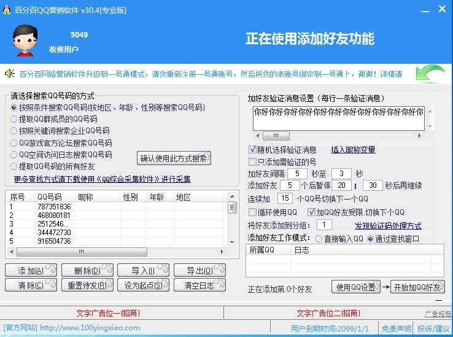Image resolution: width=453 pixels, height=337 pixels.
Task: Click QQ list scroll up arrow
Action: pos(232,196)
